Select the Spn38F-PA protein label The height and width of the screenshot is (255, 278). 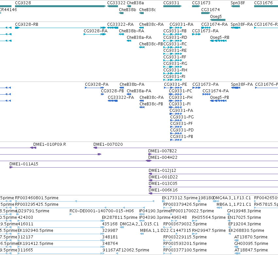click(242, 84)
